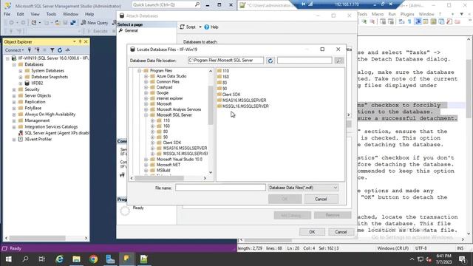Expand the Azure Data Studio folder node
Screen dimensions: 473x266
(x=146, y=76)
